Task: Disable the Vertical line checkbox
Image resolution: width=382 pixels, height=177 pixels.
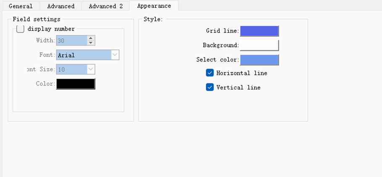Action: pos(210,87)
